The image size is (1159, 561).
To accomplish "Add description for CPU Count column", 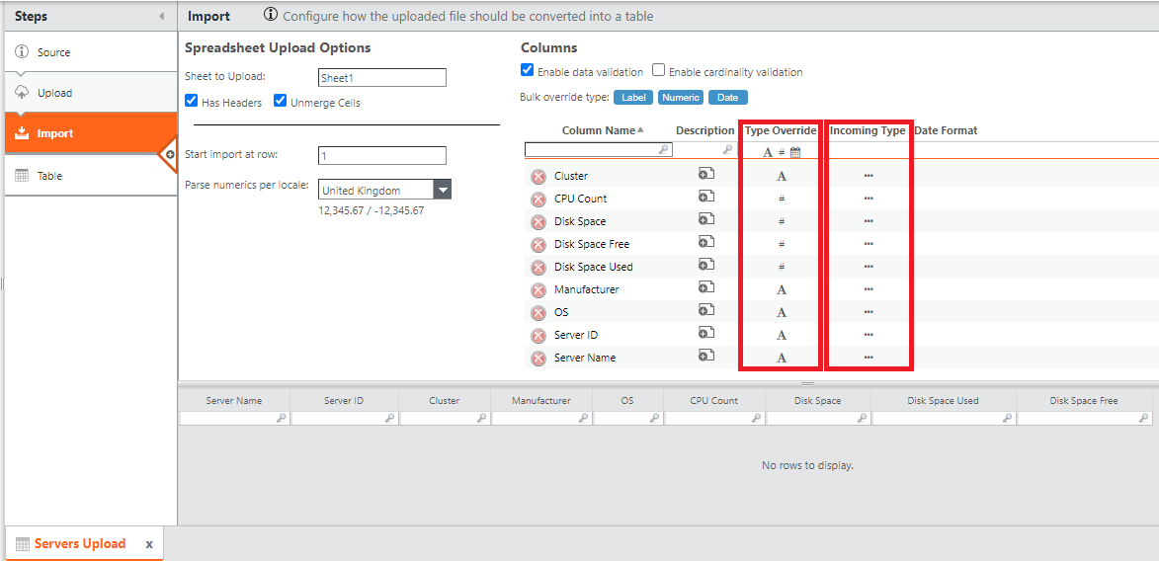I will pyautogui.click(x=705, y=197).
